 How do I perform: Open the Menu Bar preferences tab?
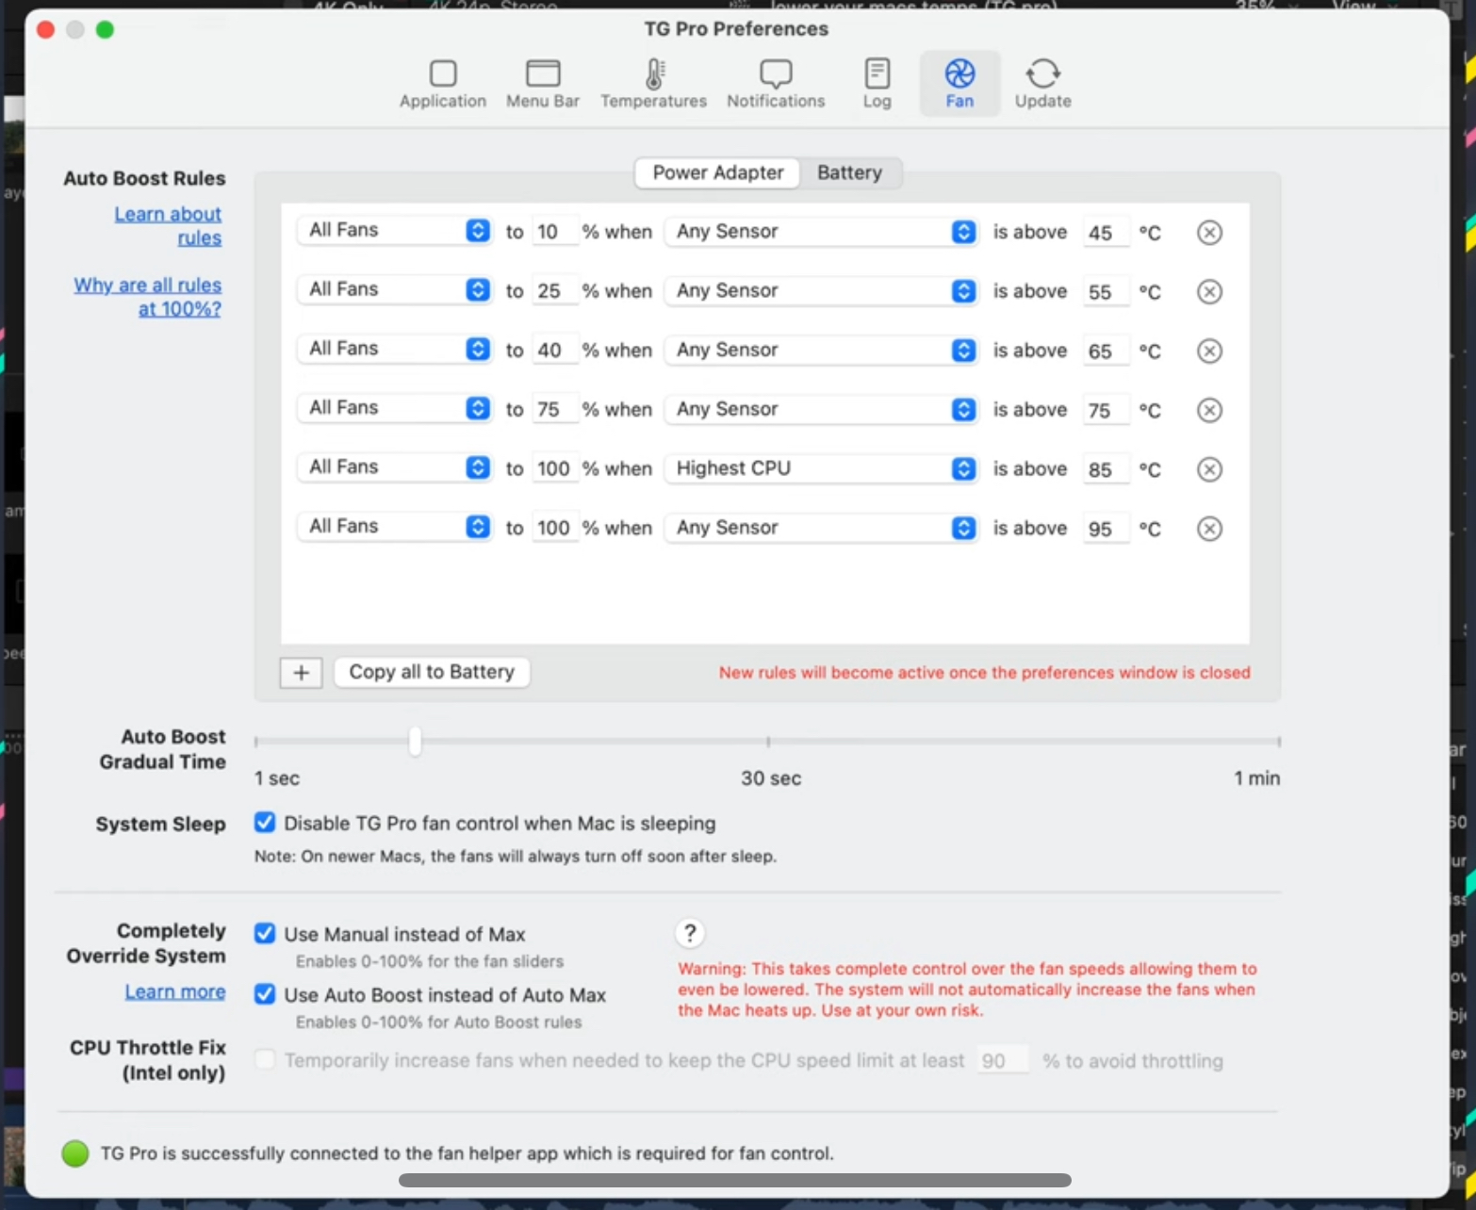tap(543, 84)
